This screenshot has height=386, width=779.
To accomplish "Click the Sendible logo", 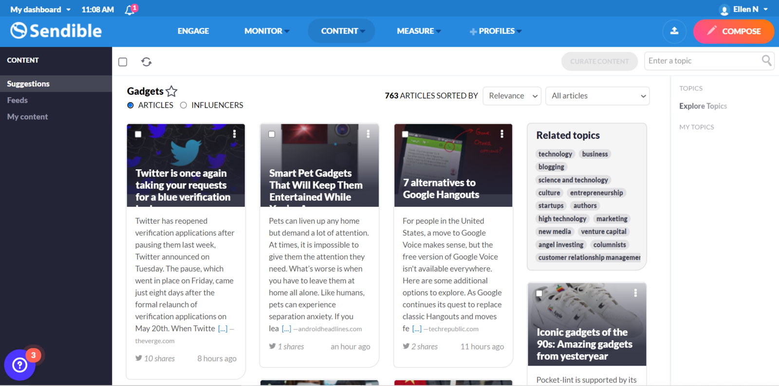I will click(56, 31).
